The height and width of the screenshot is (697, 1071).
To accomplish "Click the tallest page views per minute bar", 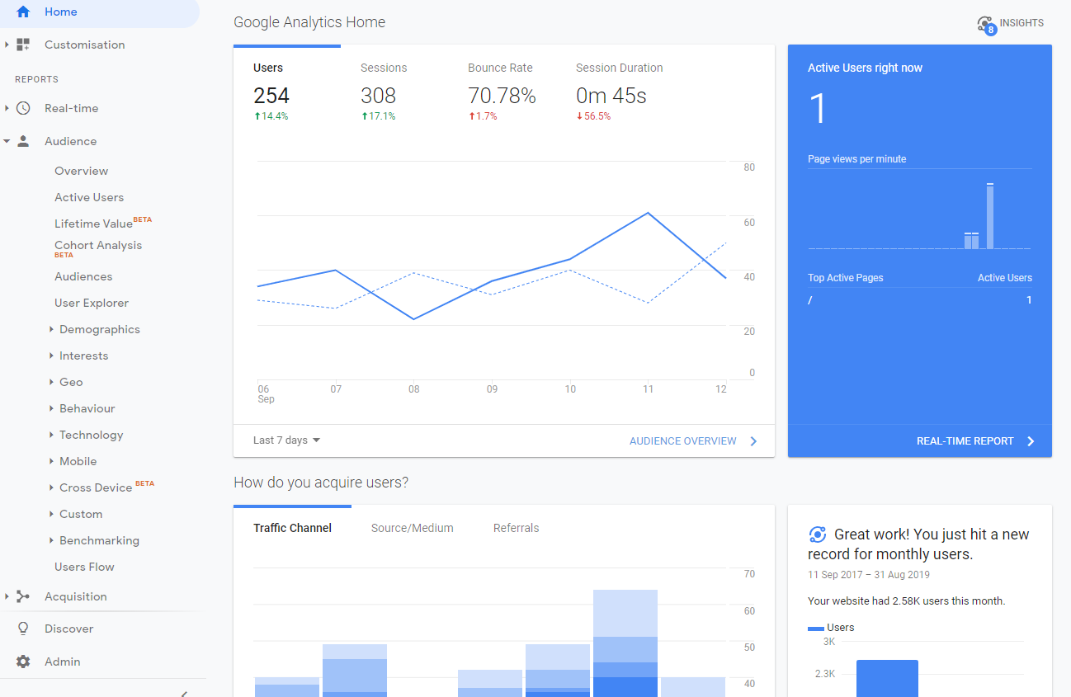I will click(990, 216).
